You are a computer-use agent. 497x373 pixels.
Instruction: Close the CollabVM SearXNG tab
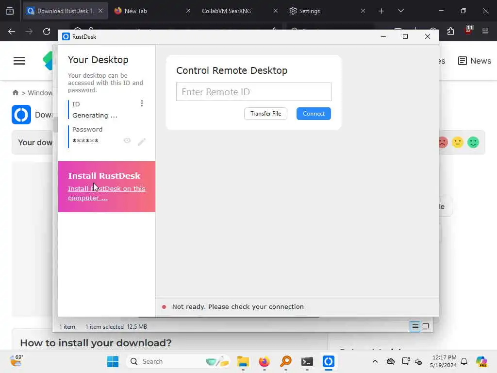tap(276, 11)
